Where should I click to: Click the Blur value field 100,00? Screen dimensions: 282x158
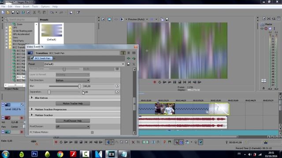98,86
